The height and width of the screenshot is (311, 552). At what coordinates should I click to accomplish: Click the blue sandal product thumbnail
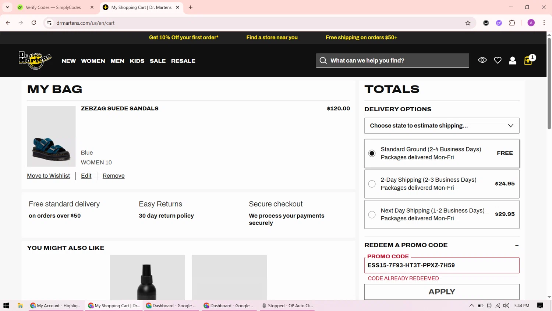click(x=51, y=136)
